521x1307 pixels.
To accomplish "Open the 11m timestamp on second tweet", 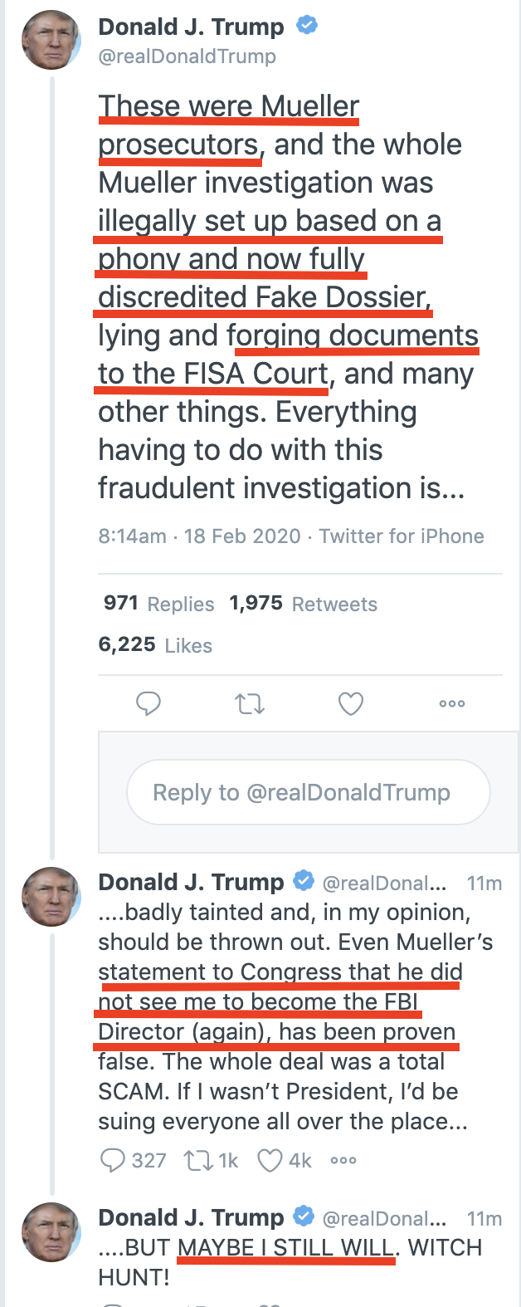I will click(484, 883).
